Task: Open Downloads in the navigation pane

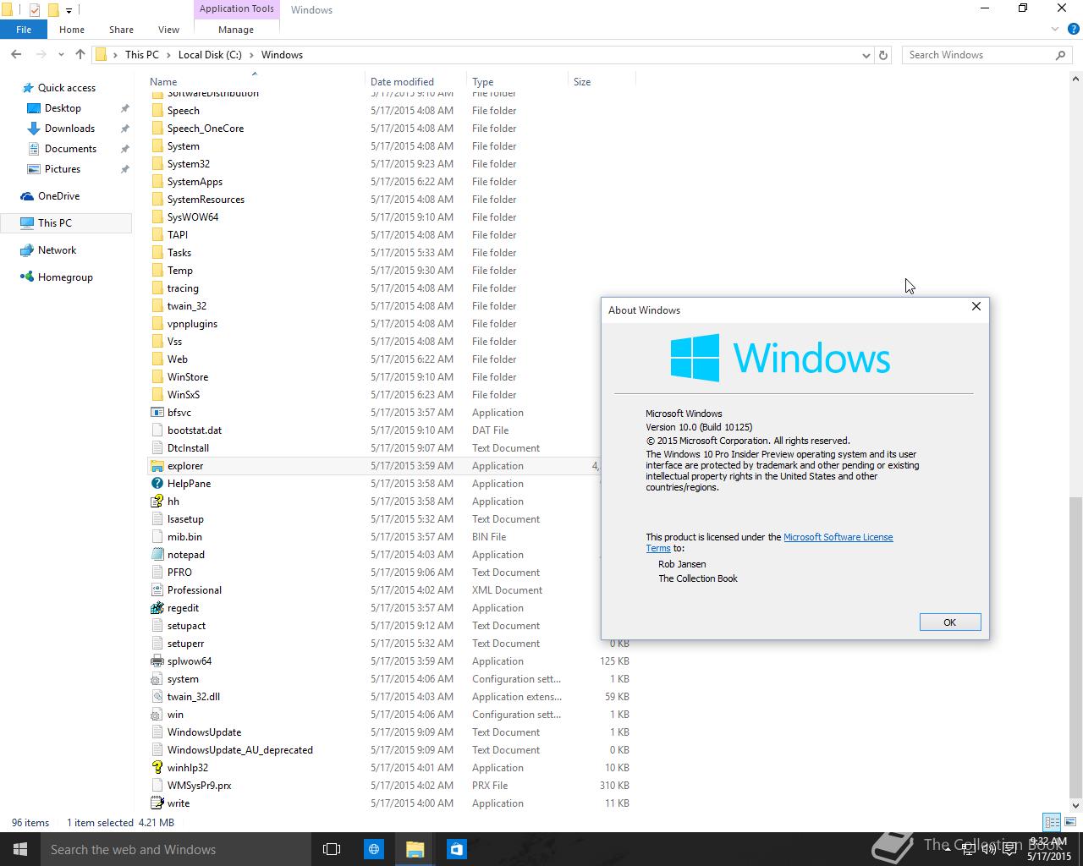Action: click(69, 129)
